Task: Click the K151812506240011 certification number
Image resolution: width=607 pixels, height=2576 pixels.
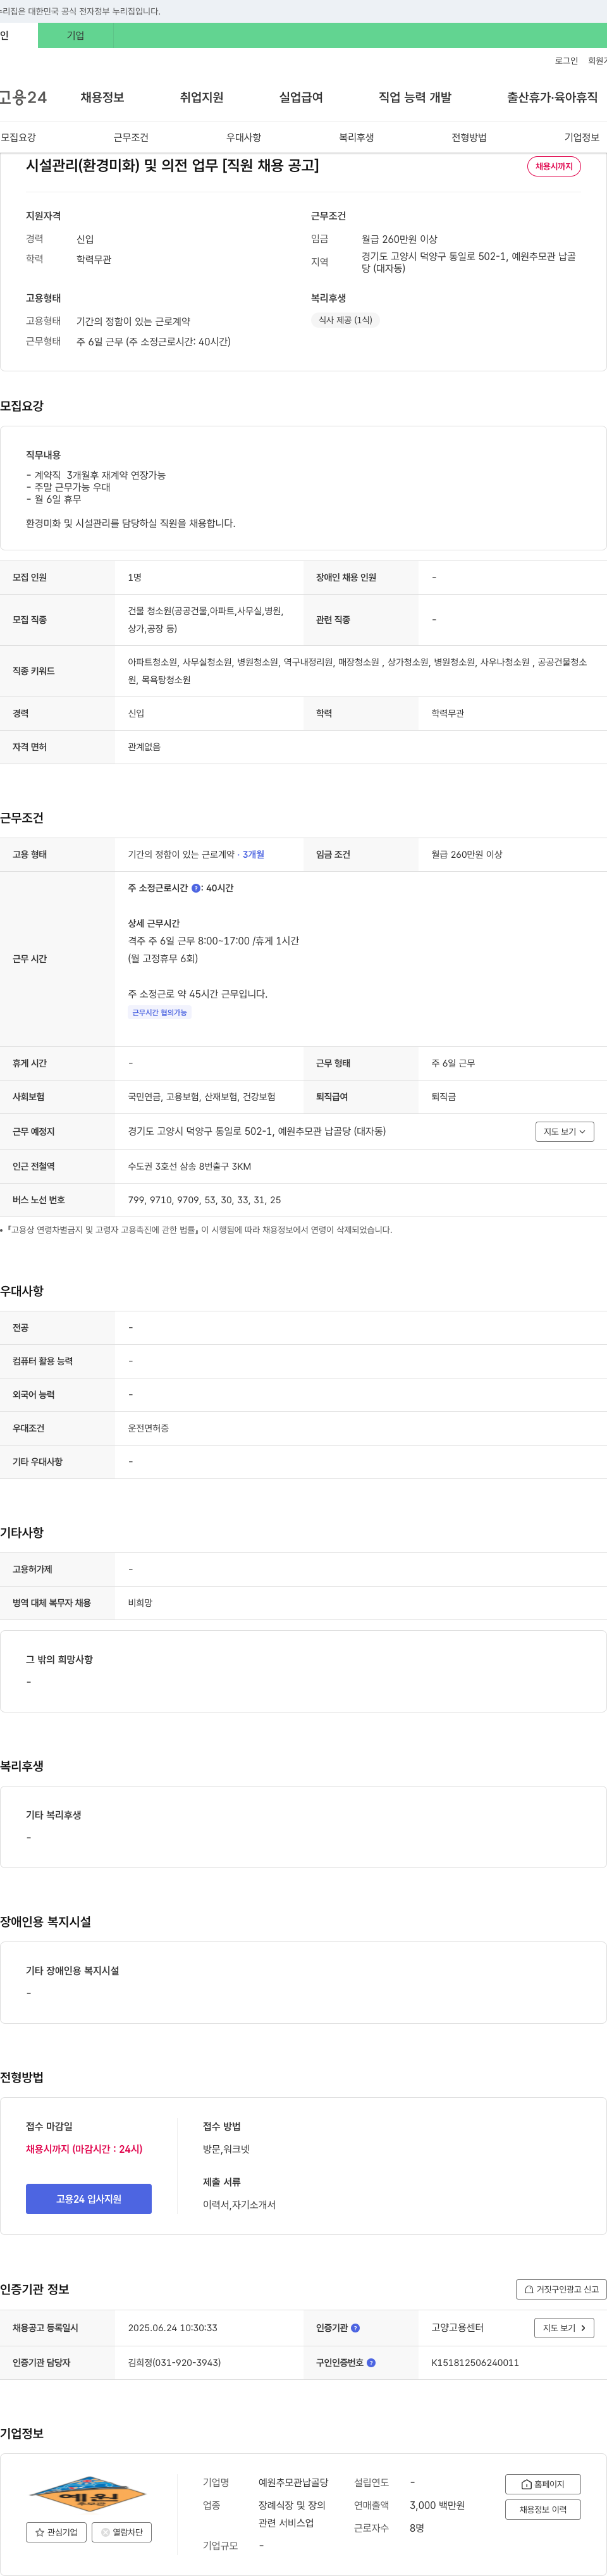Action: pos(475,2362)
